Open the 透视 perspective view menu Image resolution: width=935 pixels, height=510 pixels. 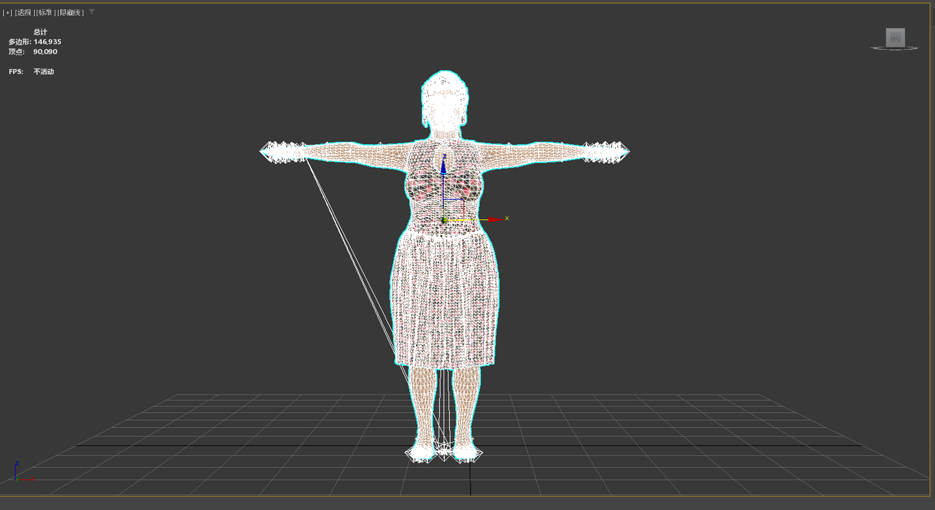pyautogui.click(x=25, y=12)
